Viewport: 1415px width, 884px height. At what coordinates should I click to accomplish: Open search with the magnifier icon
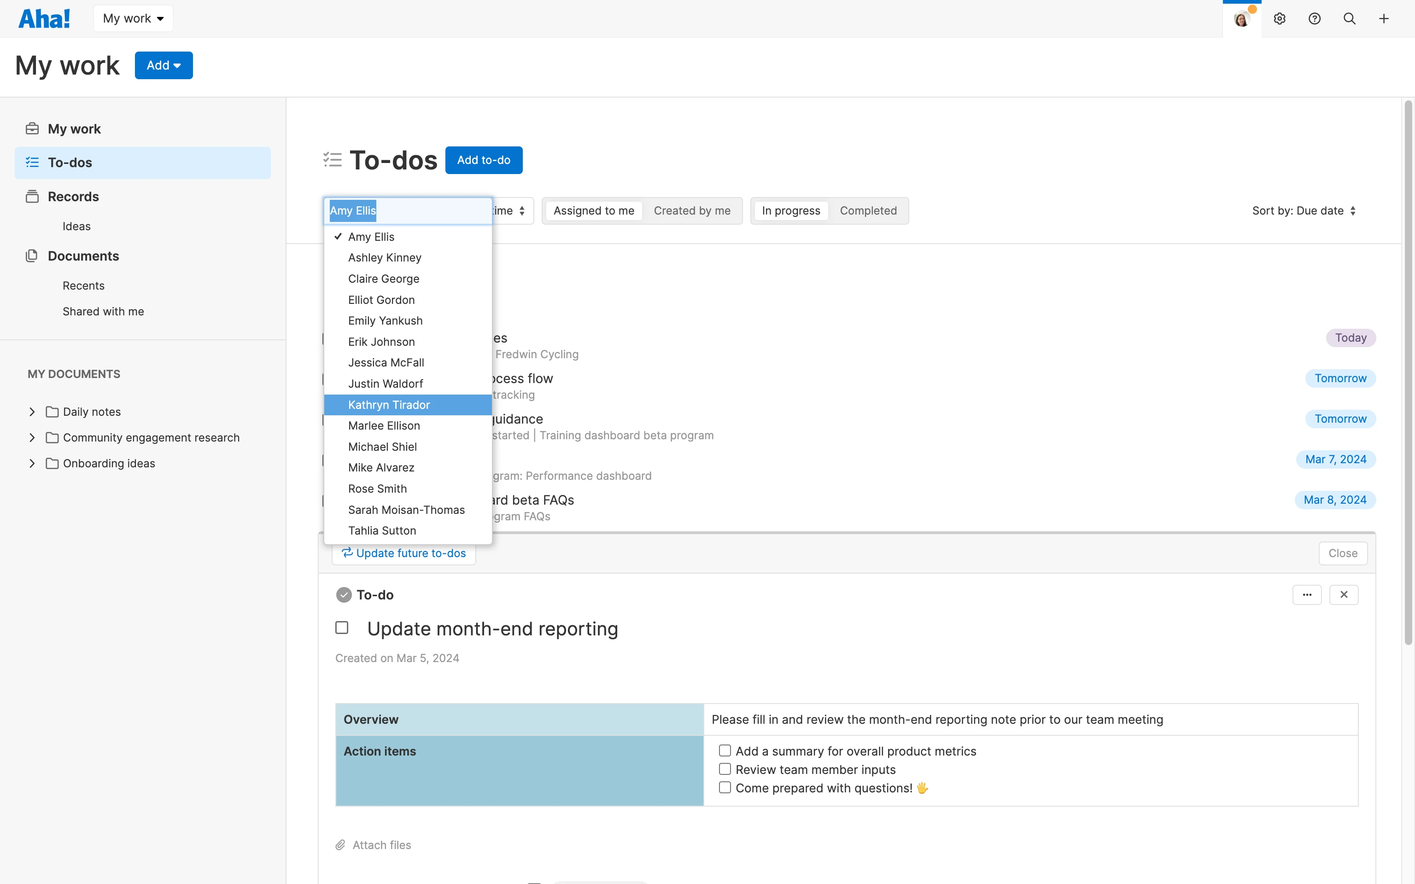[1350, 19]
